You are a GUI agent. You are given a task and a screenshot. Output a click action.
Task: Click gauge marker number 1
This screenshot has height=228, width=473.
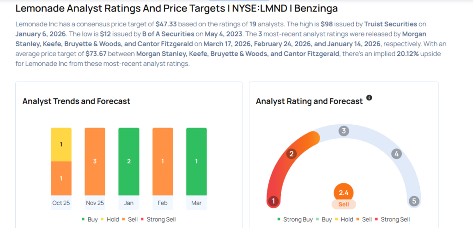[273, 201]
